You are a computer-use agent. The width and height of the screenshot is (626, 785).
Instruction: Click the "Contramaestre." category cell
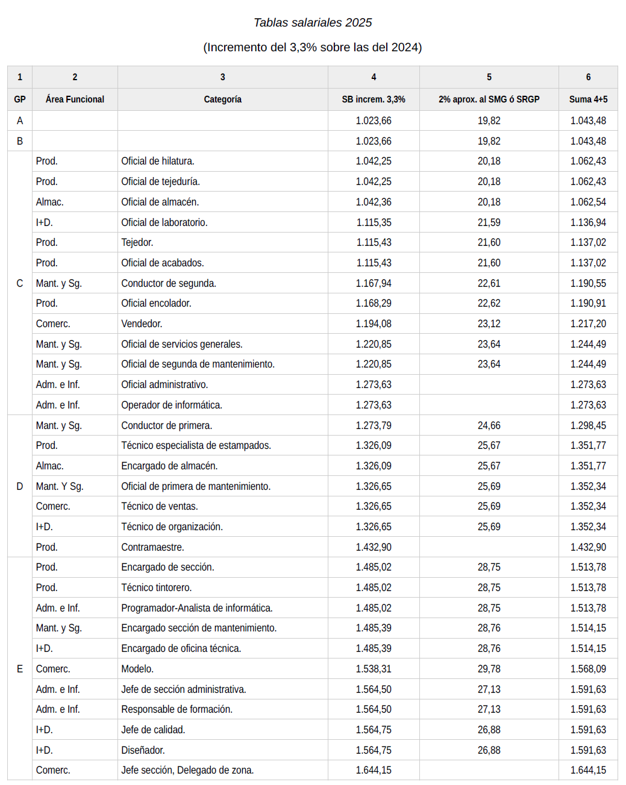tap(152, 548)
